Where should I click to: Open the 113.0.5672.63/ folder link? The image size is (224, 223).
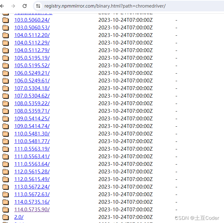32,194
